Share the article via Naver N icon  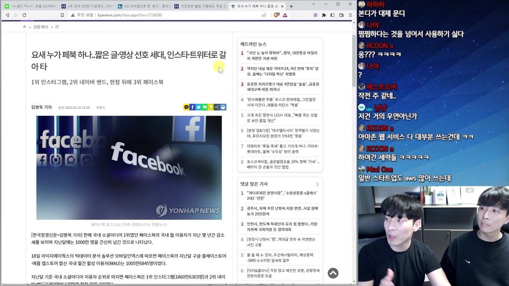(205, 107)
